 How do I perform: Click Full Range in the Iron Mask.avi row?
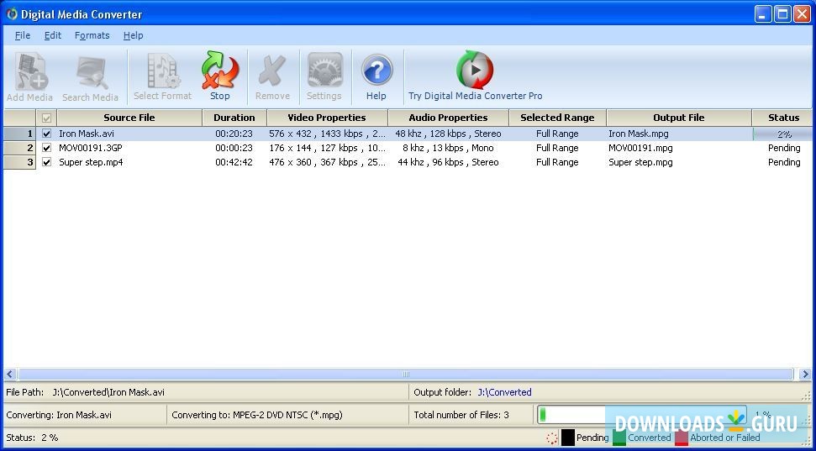(557, 134)
